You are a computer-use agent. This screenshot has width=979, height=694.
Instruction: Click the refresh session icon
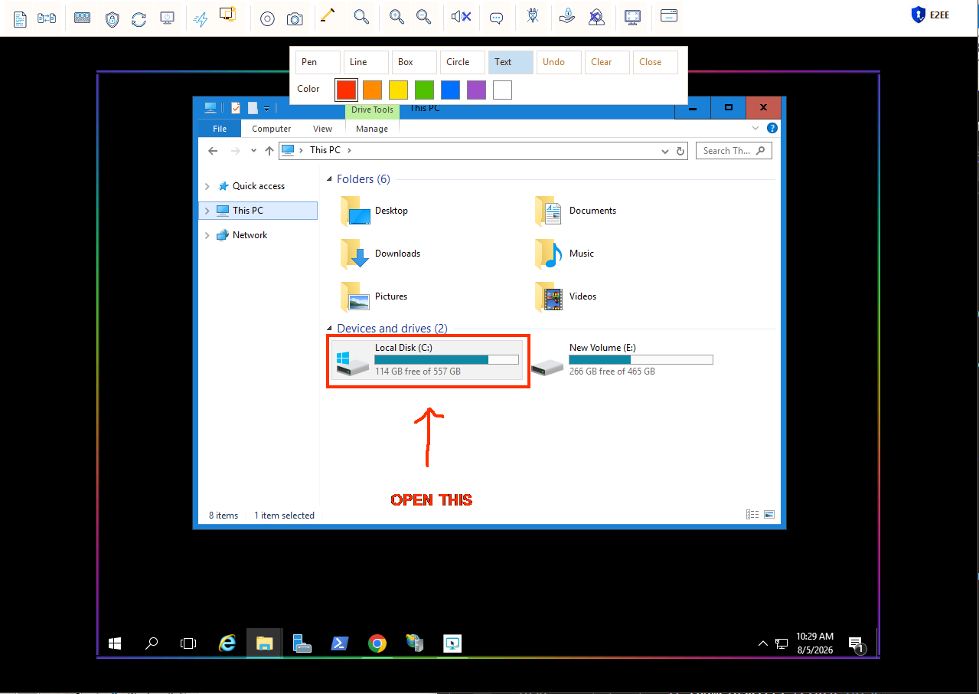[139, 18]
